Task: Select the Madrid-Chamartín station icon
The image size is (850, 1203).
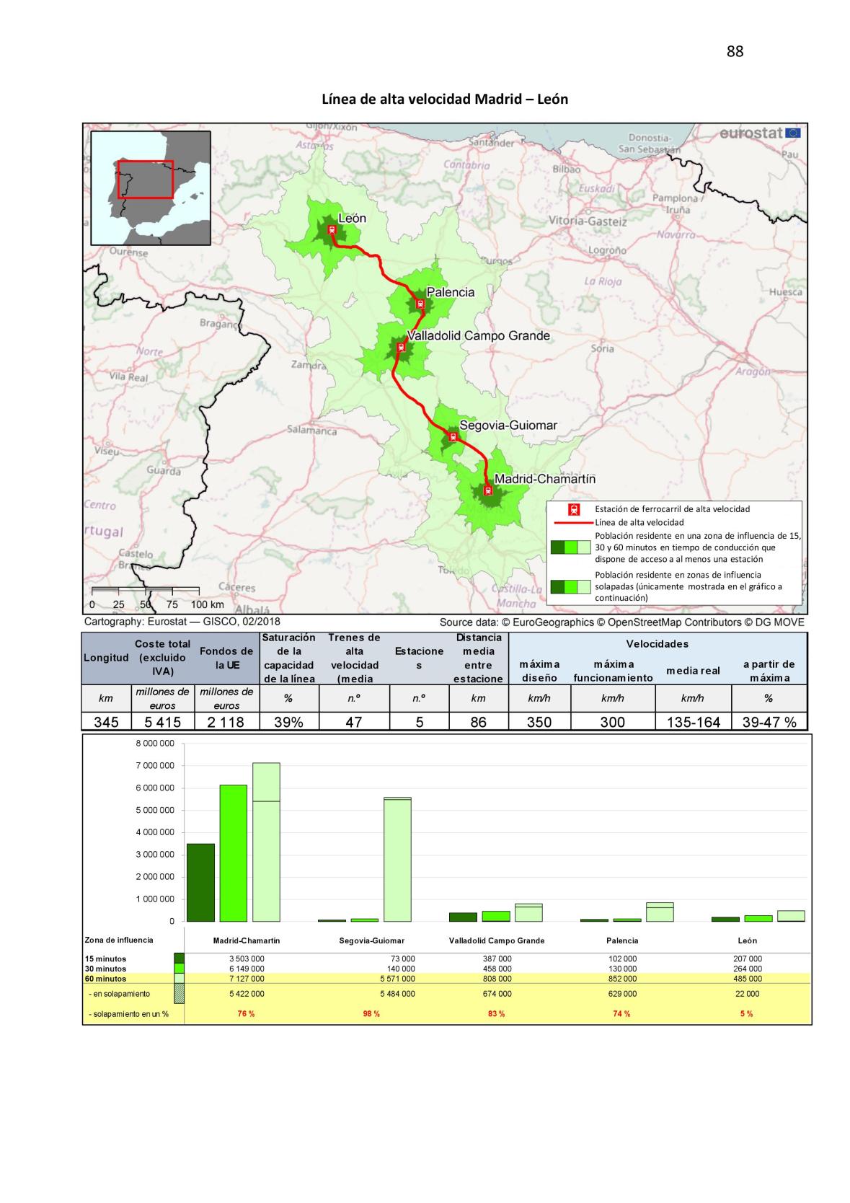Action: pyautogui.click(x=488, y=491)
